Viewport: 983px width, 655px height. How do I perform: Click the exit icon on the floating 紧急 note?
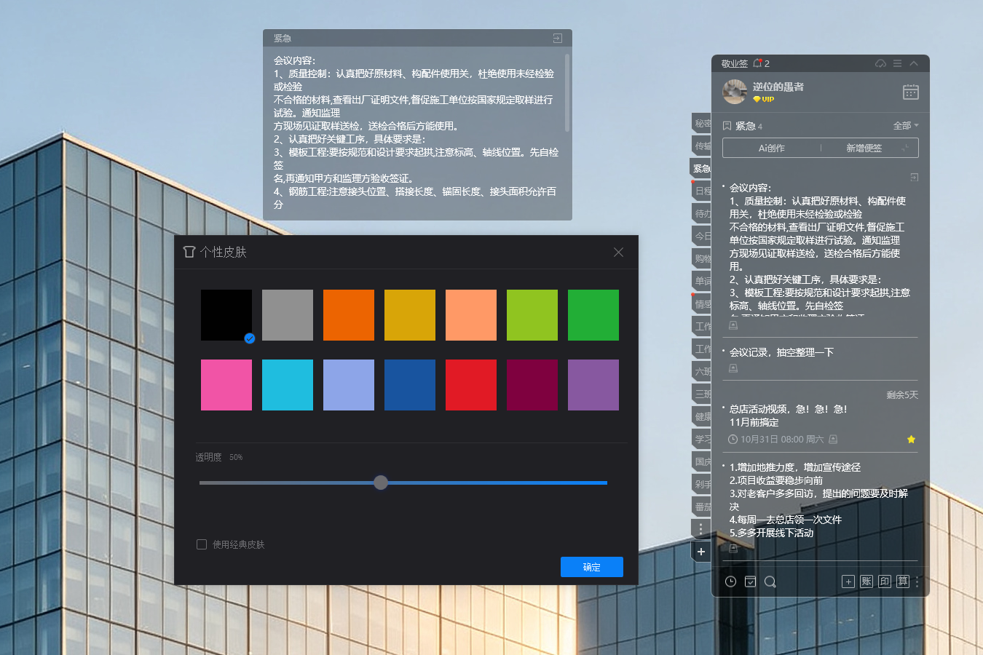(558, 38)
